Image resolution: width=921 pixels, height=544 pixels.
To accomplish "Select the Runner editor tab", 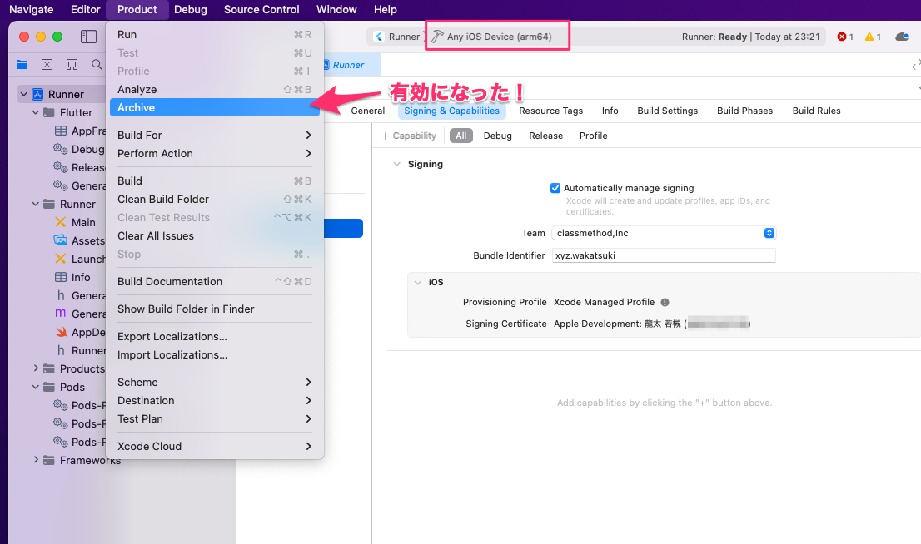I will coord(349,65).
